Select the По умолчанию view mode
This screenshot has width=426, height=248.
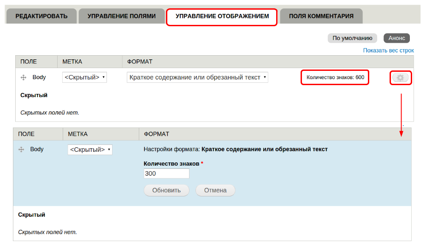[352, 38]
